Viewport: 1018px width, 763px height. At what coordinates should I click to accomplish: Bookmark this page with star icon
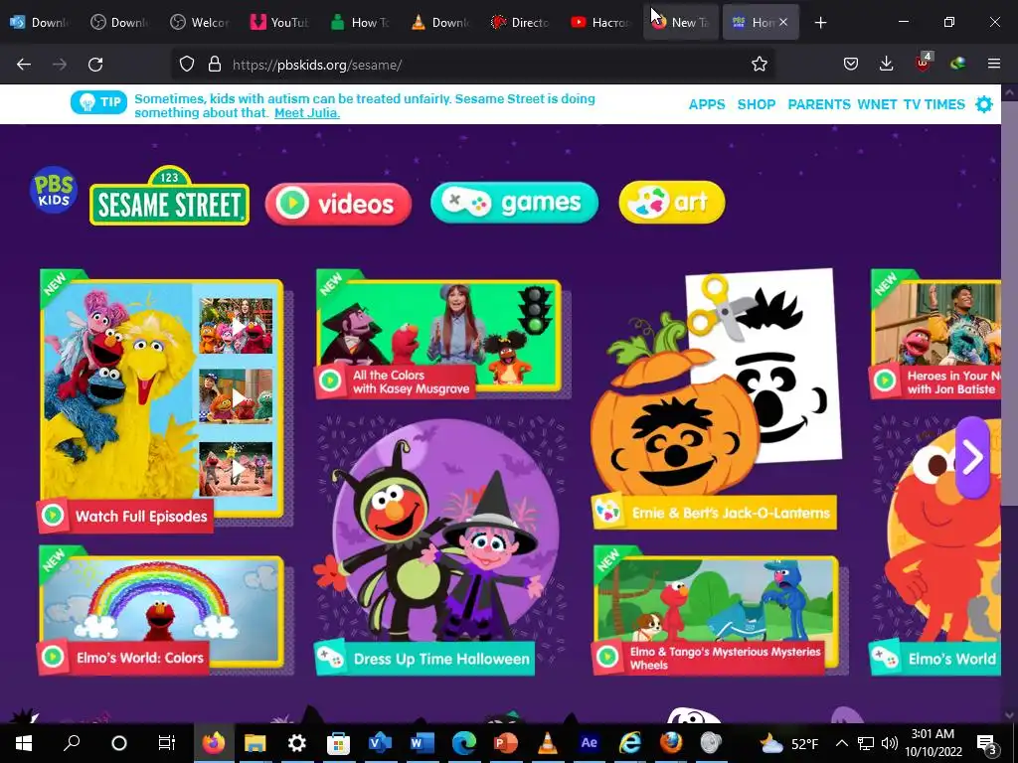[759, 65]
